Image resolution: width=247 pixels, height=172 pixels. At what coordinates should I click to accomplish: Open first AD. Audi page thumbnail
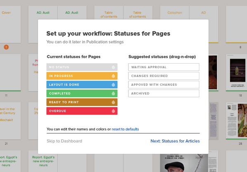coord(43,13)
